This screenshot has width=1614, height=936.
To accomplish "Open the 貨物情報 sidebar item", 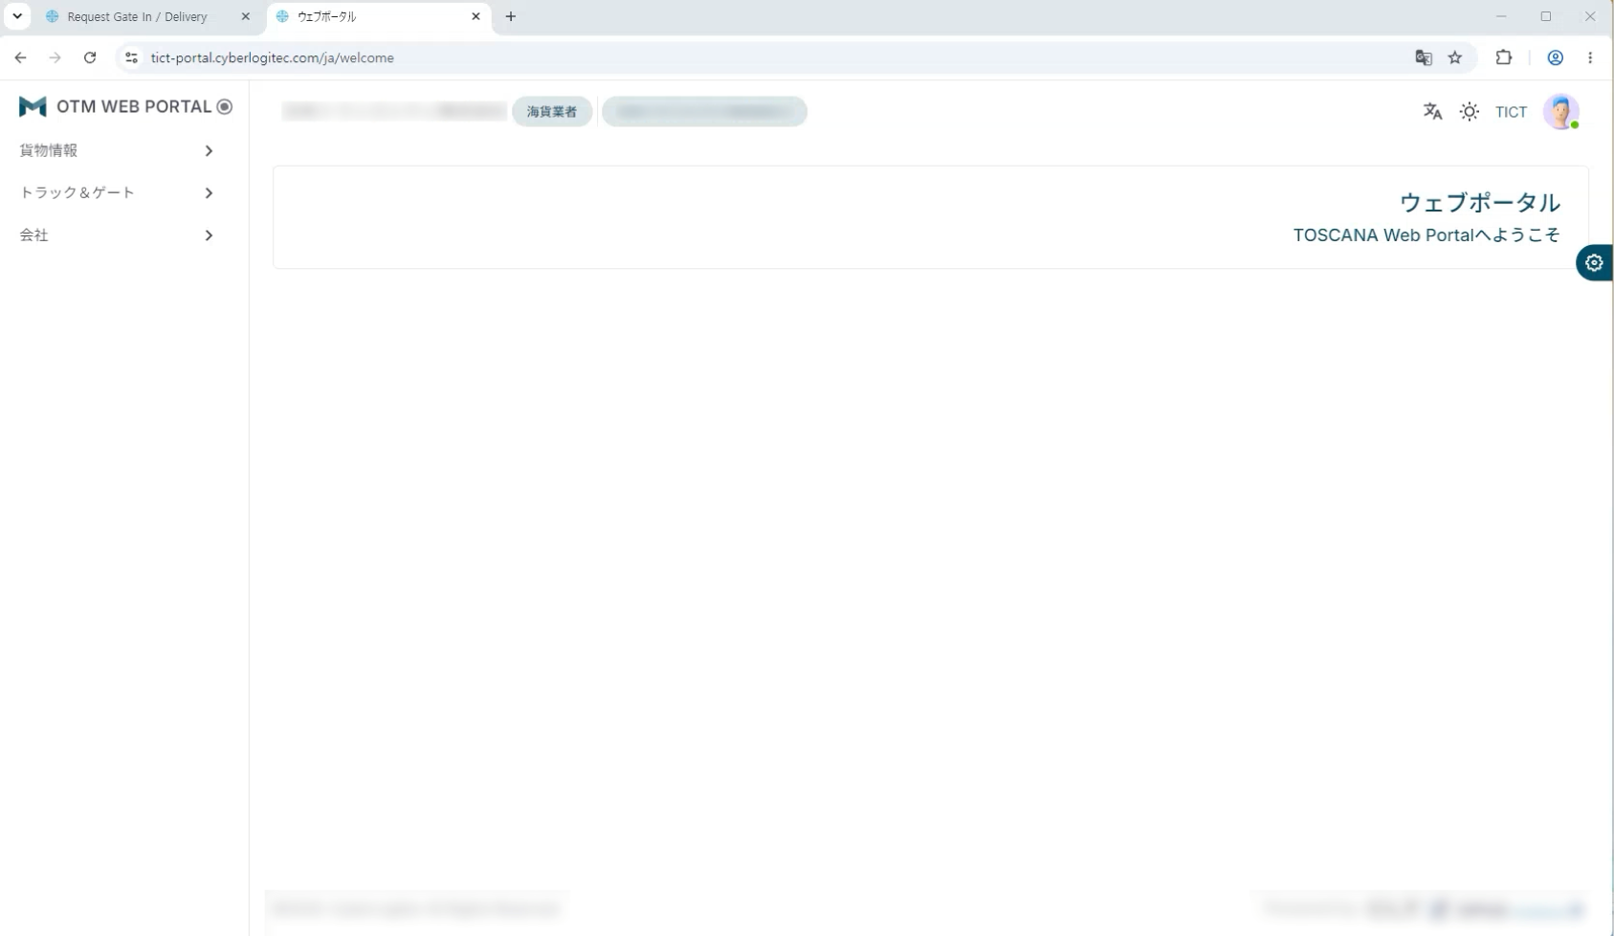I will point(116,150).
